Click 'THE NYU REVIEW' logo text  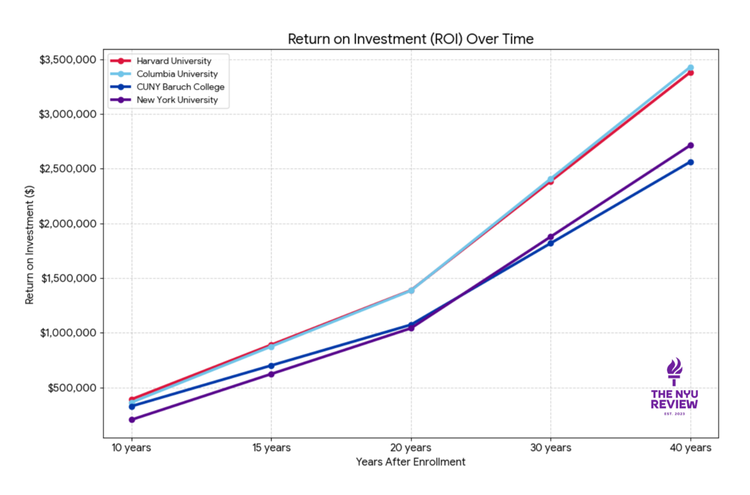pyautogui.click(x=674, y=399)
